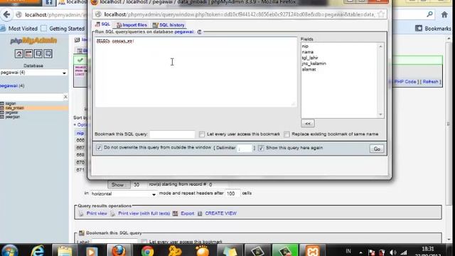Image resolution: width=455 pixels, height=256 pixels.
Task: Toggle 'Replace existing bookmark of same name' checkbox
Action: coord(287,134)
